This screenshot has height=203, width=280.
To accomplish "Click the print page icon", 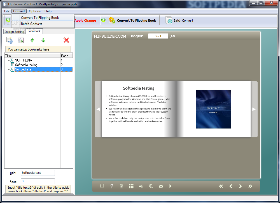I will point(122,186).
